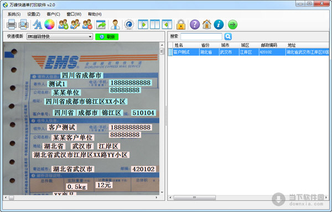The image size is (332, 212).
Task: Click the 搜索 search text field
Action: (201, 36)
